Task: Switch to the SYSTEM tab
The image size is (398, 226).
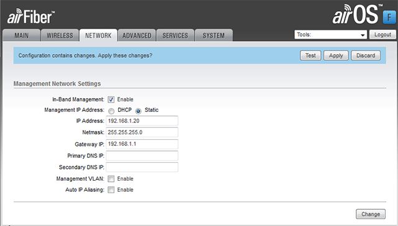Action: (213, 35)
